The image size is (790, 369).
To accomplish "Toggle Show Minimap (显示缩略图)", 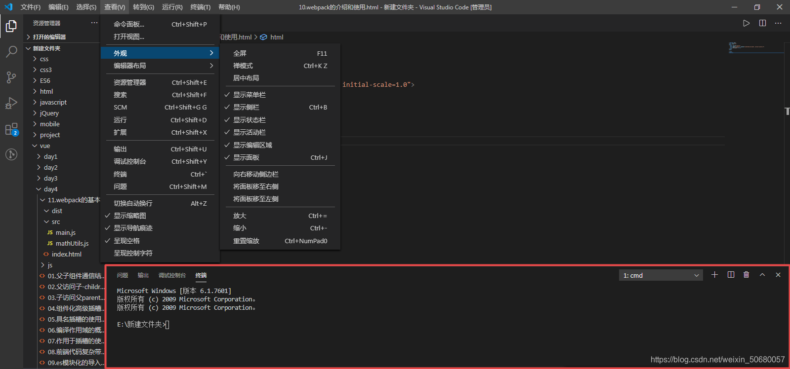I will click(x=160, y=216).
